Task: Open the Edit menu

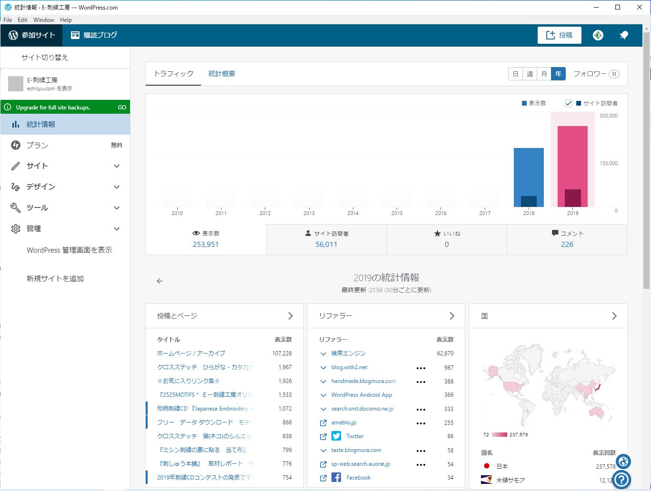Action: tap(22, 20)
